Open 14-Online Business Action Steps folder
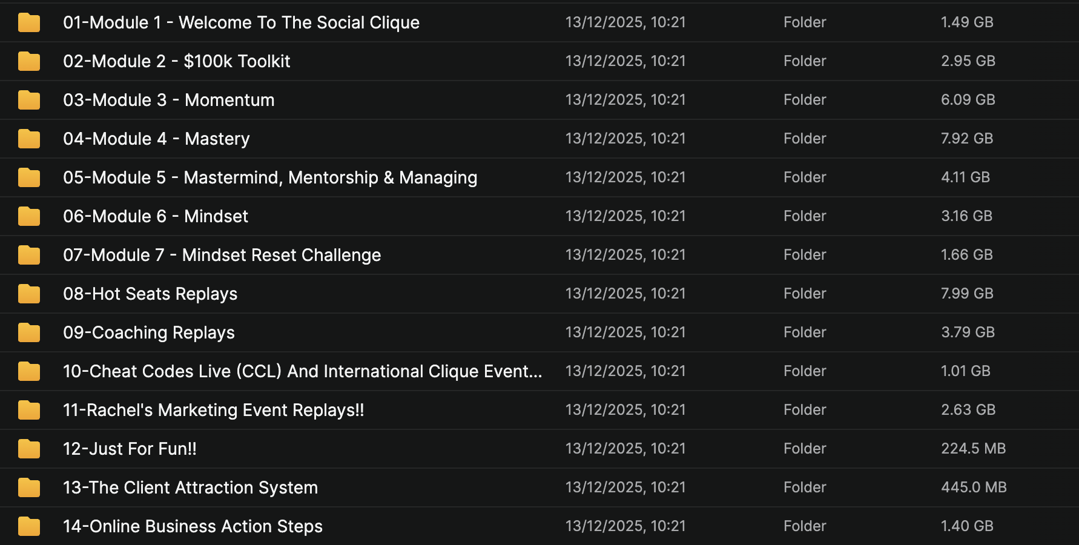 pyautogui.click(x=193, y=526)
